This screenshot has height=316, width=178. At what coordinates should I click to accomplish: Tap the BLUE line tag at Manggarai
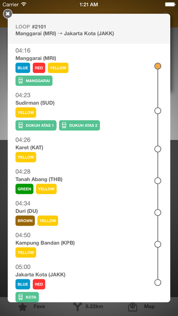23,68
